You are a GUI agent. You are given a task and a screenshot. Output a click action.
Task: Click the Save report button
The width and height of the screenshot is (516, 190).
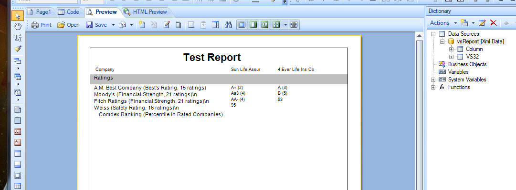click(96, 25)
